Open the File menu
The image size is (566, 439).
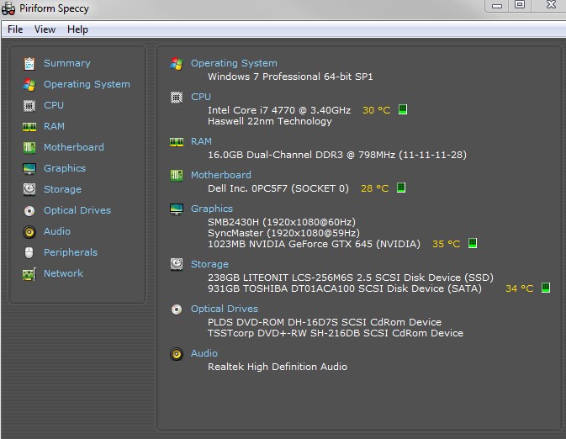click(15, 29)
